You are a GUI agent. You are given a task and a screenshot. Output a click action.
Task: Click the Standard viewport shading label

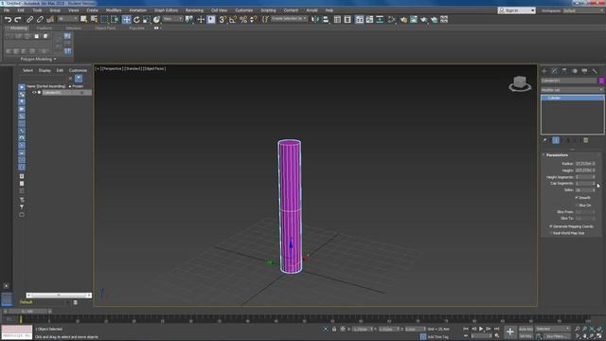tap(133, 68)
